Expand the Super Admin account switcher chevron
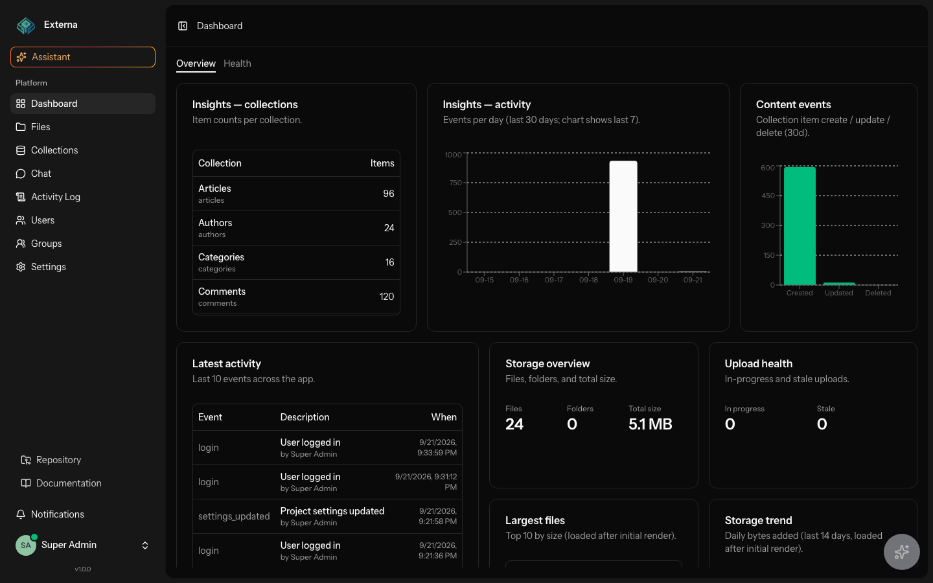The image size is (933, 583). coord(145,545)
